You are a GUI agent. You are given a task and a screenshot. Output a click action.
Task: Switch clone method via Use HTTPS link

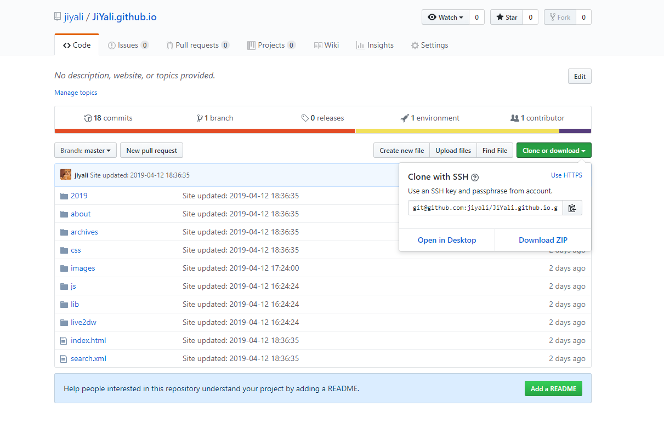tap(566, 175)
